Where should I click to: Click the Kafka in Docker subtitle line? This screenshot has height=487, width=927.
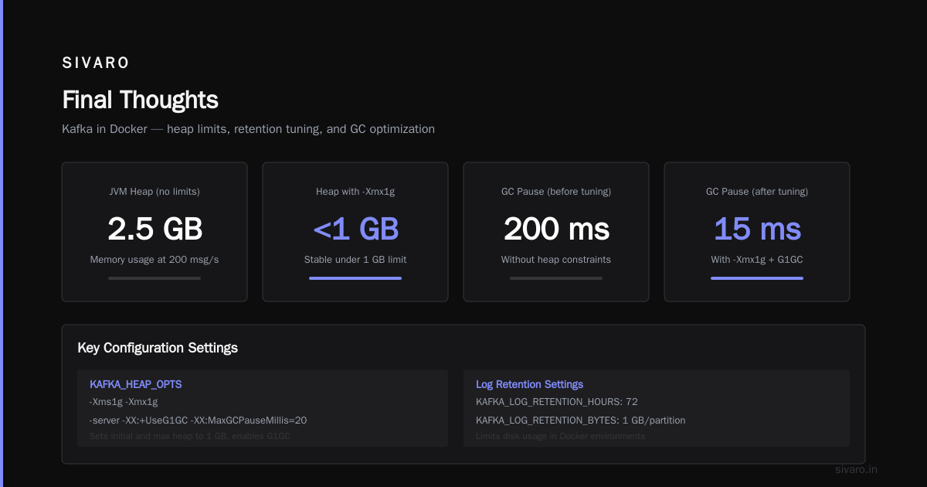[248, 129]
